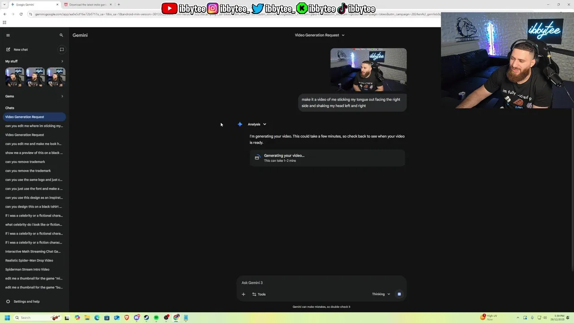Stop the response with the stop button
Viewport: 574px width, 323px height.
click(399, 294)
